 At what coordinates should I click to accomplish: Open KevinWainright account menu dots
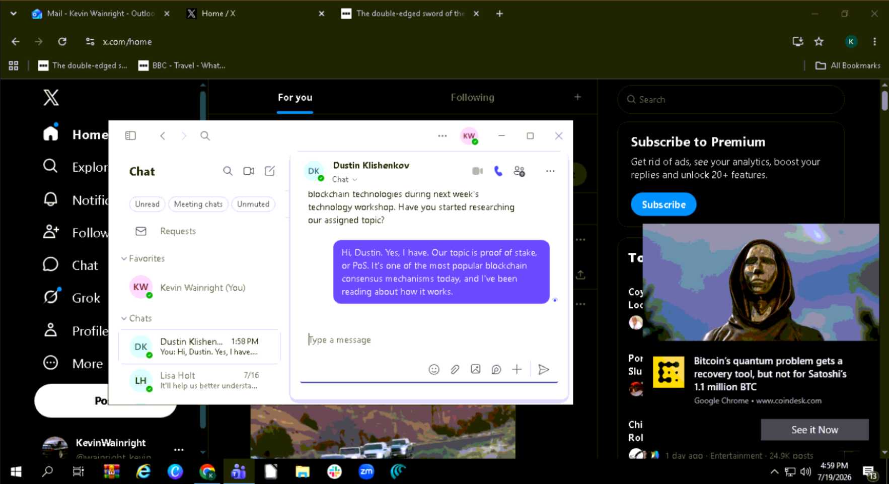click(x=179, y=449)
